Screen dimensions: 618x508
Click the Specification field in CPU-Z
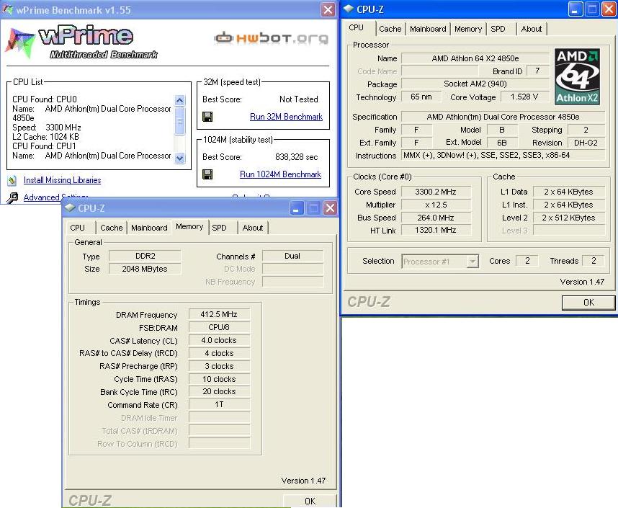(503, 117)
